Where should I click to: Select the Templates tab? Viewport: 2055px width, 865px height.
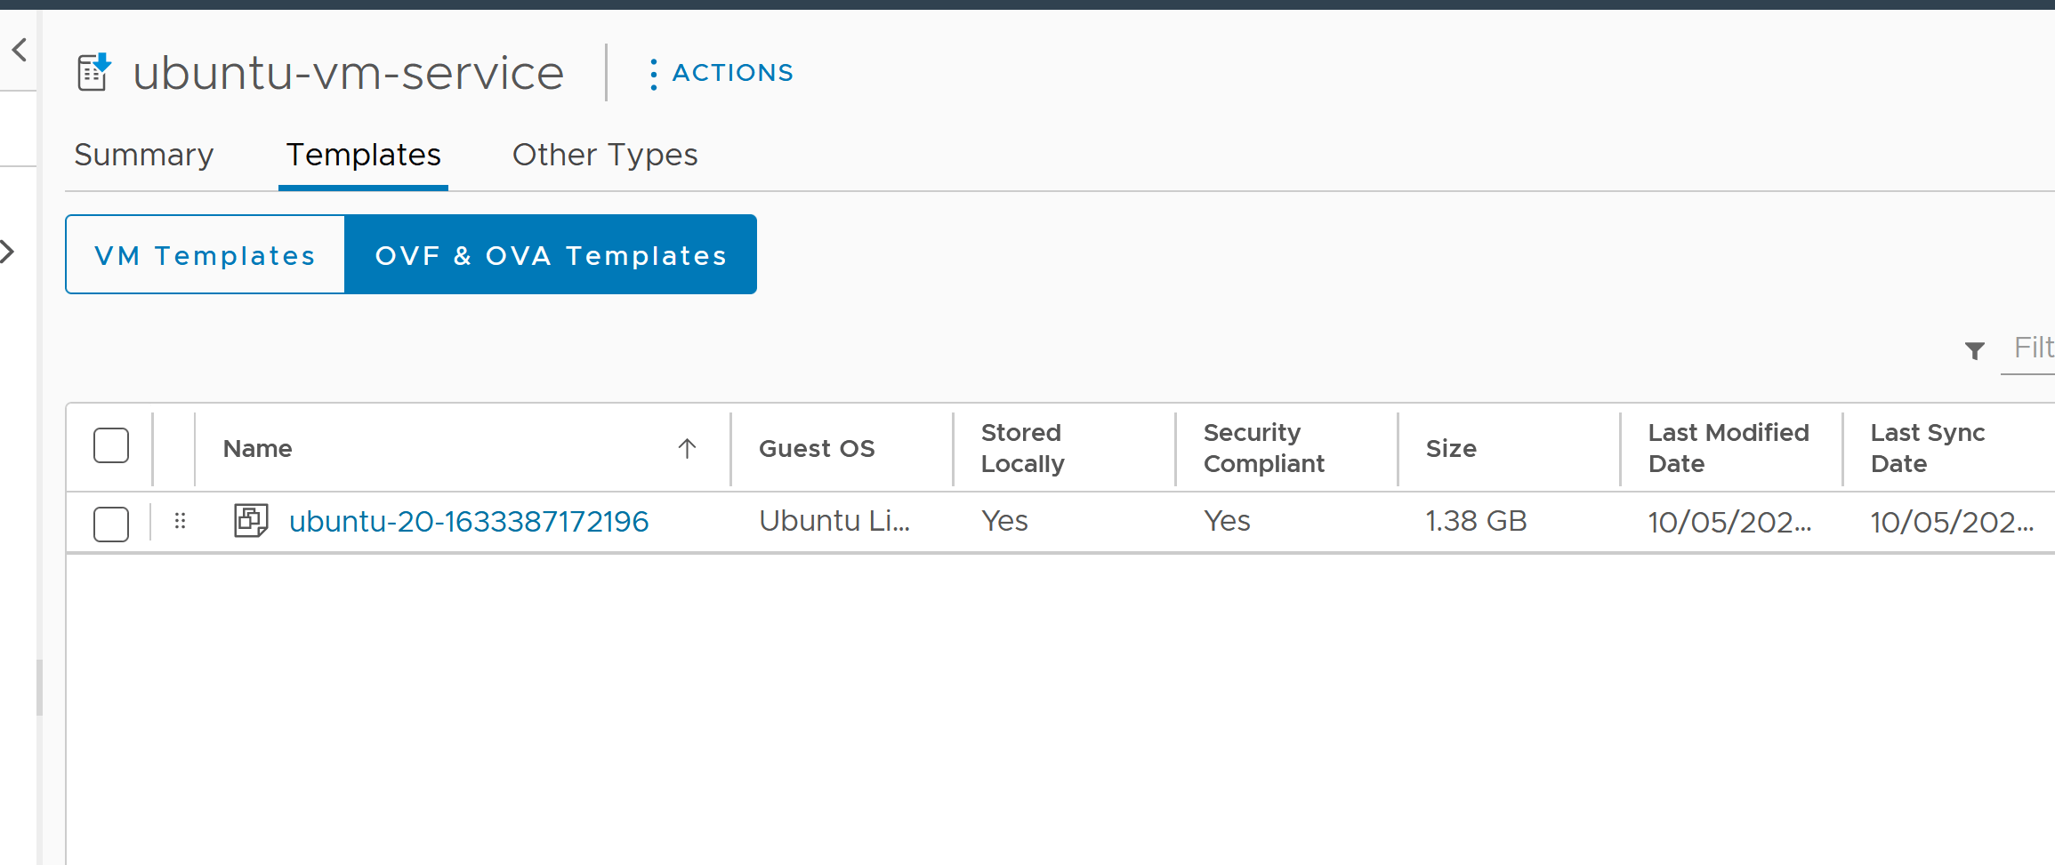pos(363,156)
